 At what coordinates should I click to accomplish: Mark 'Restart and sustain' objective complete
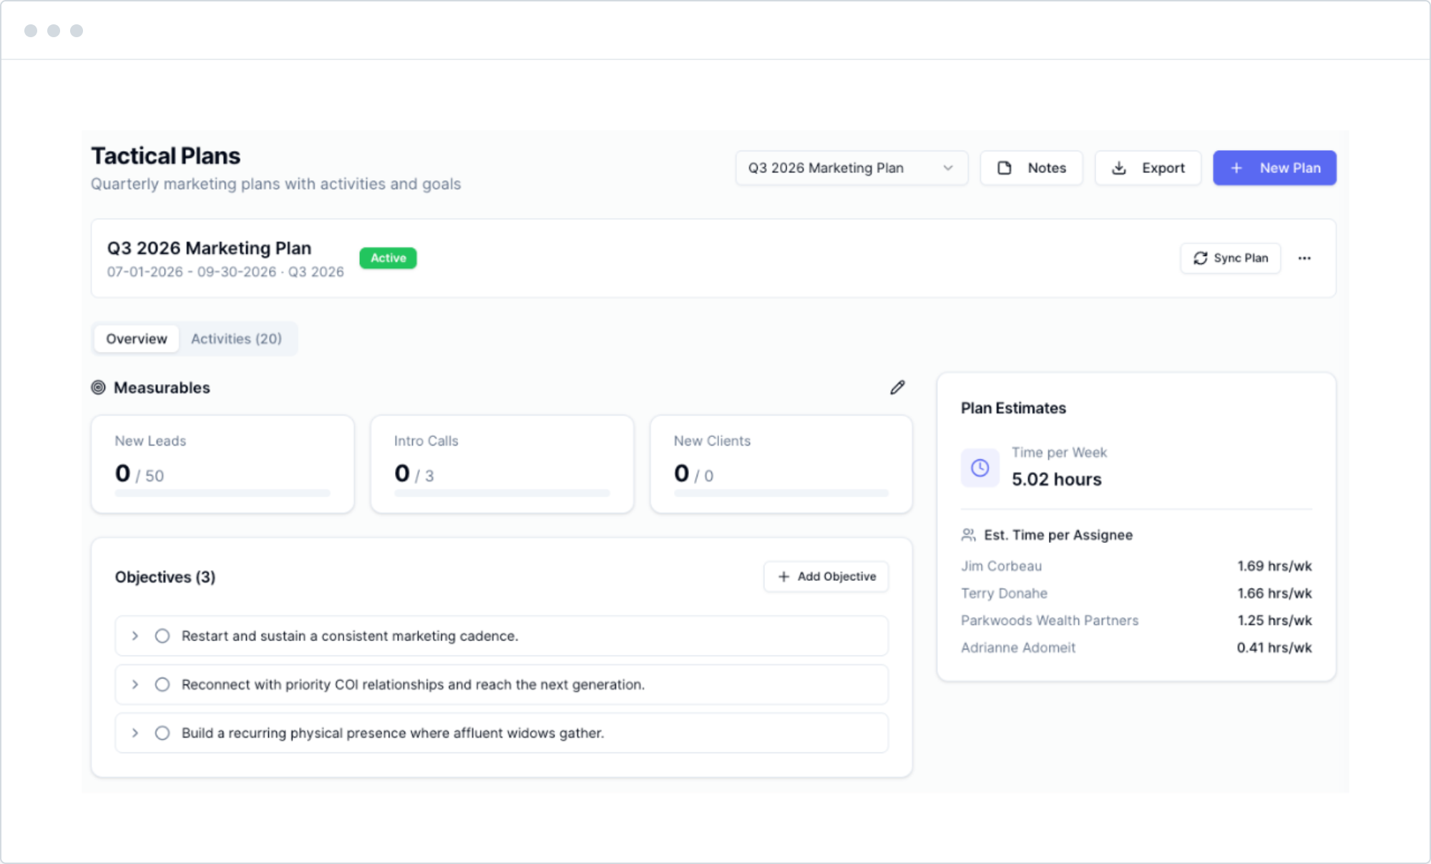coord(162,636)
